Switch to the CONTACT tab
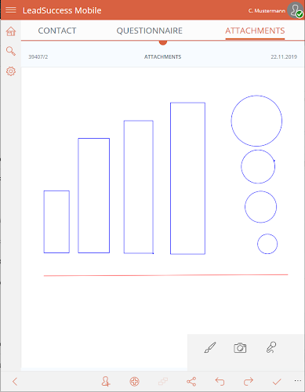This screenshot has width=305, height=392. [57, 31]
